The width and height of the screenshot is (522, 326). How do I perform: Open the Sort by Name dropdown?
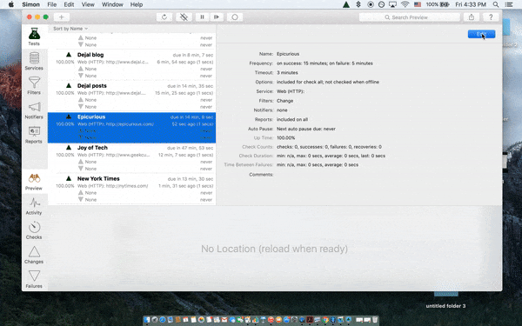70,29
